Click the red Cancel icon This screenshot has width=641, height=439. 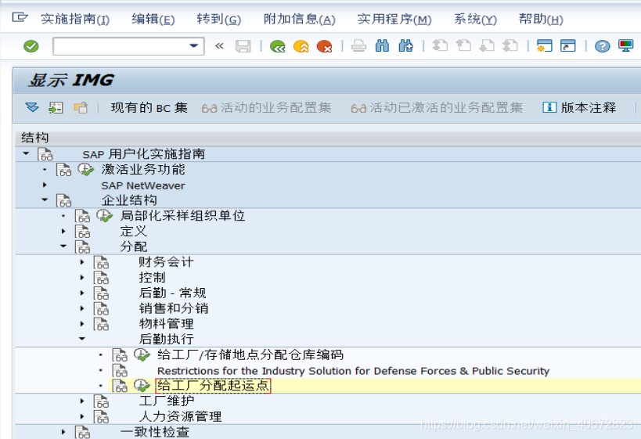click(x=325, y=46)
